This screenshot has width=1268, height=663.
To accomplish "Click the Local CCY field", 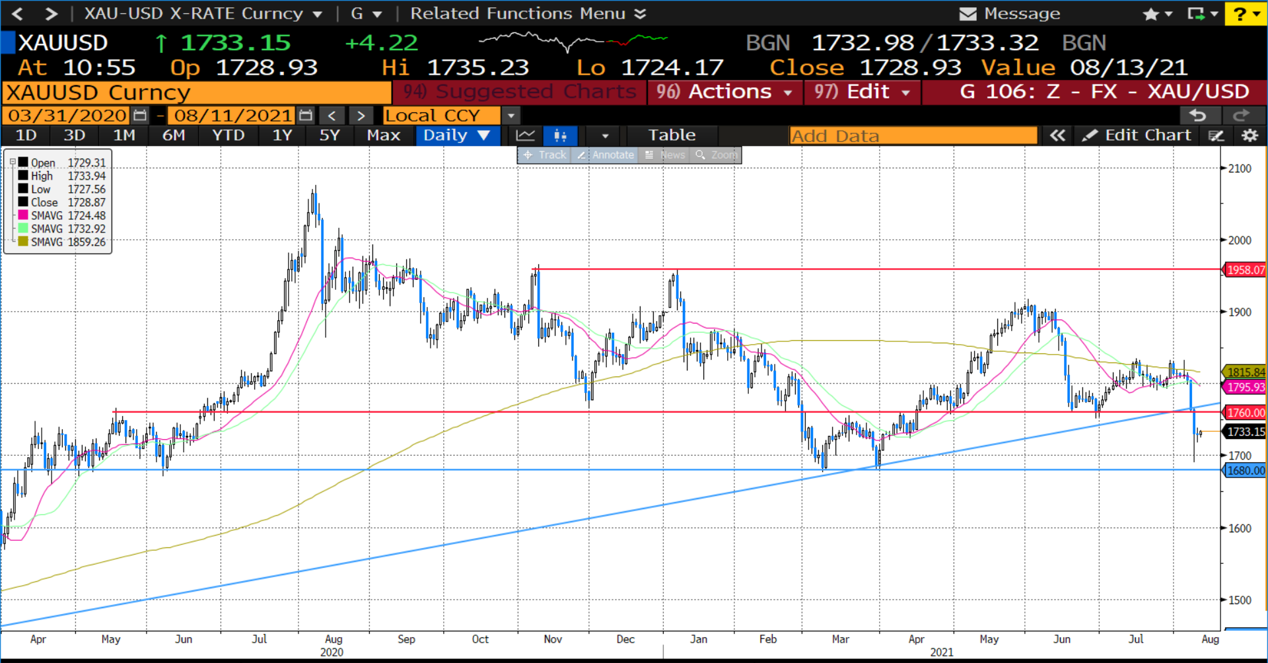I will 442,116.
